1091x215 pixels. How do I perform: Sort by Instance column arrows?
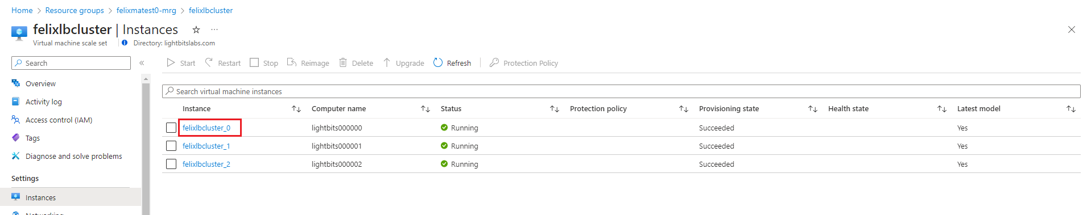tap(296, 109)
